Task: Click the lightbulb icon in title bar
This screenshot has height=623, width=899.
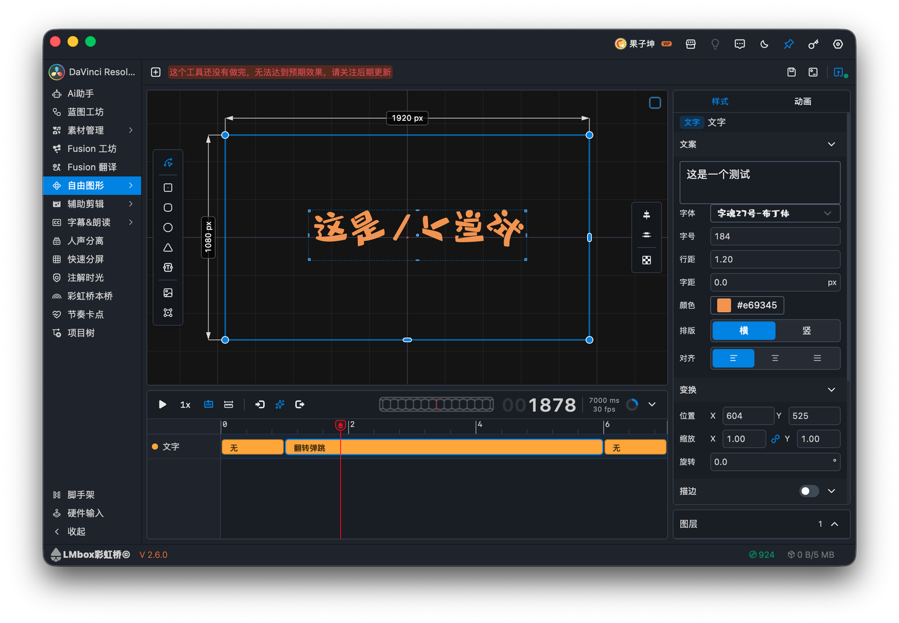Action: pos(715,44)
